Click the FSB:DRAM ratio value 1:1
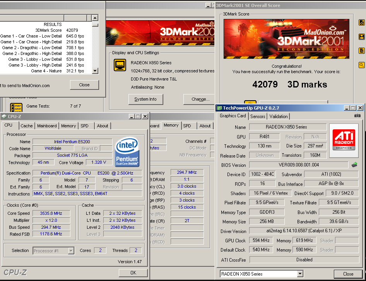 click(187, 179)
